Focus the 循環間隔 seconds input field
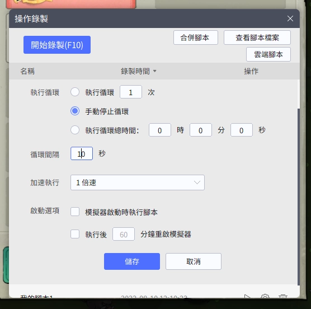 tap(82, 153)
